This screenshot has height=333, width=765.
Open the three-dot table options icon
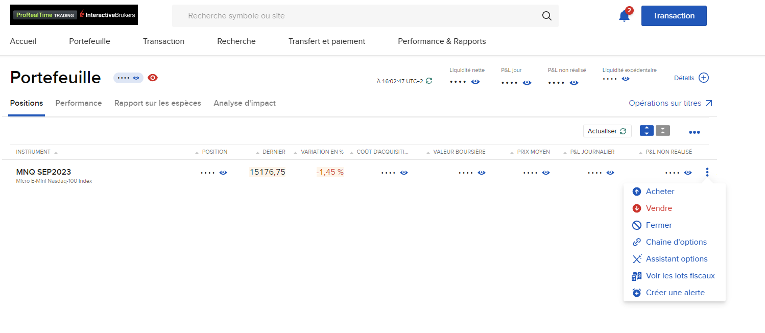tap(694, 132)
